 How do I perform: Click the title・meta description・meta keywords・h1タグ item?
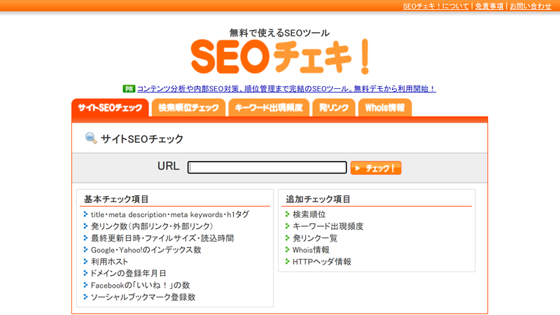(170, 214)
